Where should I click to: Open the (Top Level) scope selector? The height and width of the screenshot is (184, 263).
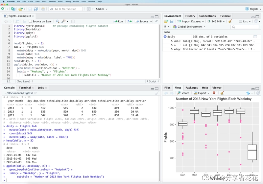[25, 81]
